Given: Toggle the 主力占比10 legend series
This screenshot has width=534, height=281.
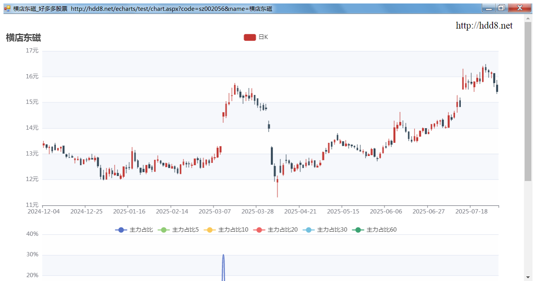Looking at the screenshot, I should 226,230.
